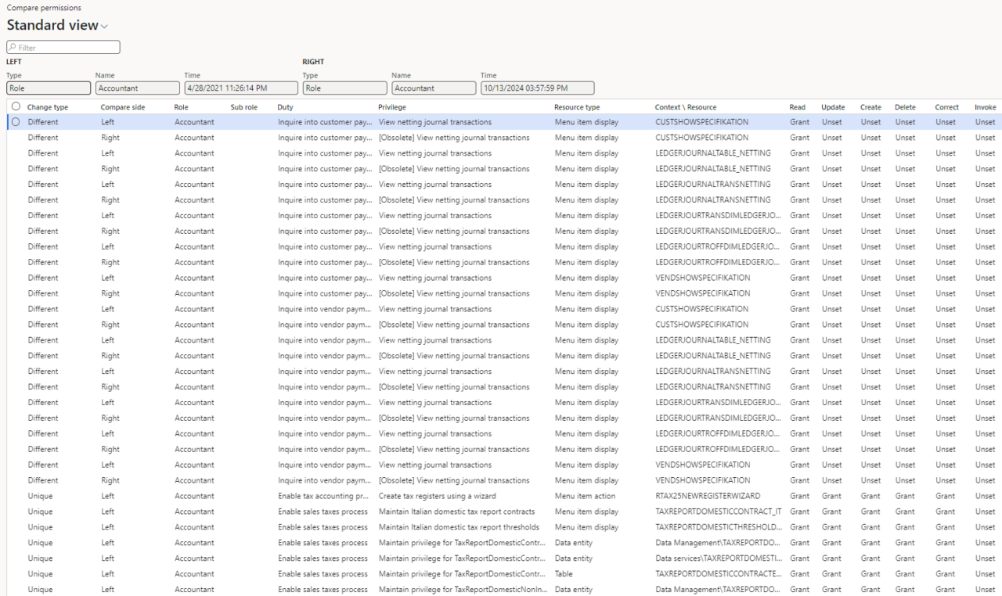Click the Resource type column header
1002x596 pixels.
pos(577,107)
